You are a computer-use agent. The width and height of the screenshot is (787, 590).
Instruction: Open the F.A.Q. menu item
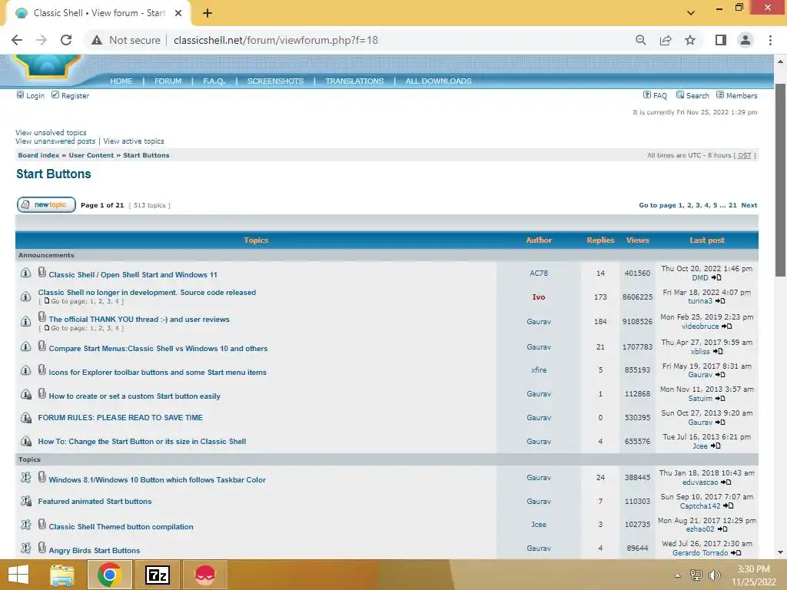(x=214, y=81)
